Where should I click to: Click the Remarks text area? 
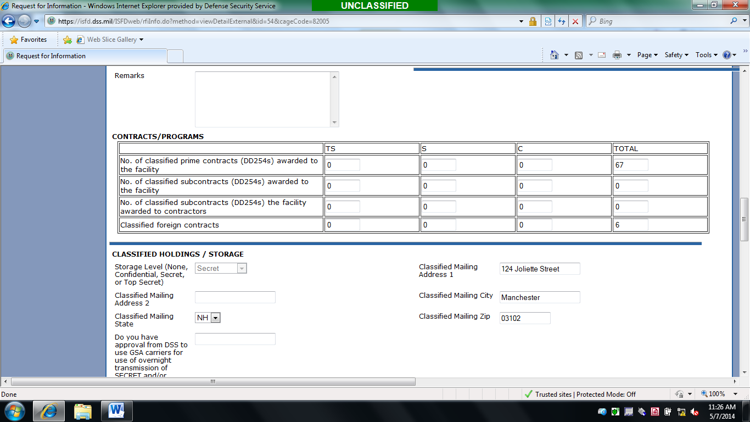click(263, 99)
